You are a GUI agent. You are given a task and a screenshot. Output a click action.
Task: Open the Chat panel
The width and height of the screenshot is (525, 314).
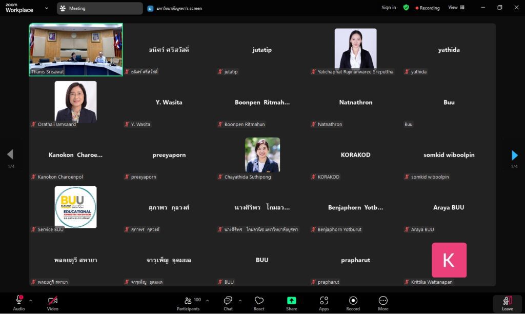tap(228, 302)
